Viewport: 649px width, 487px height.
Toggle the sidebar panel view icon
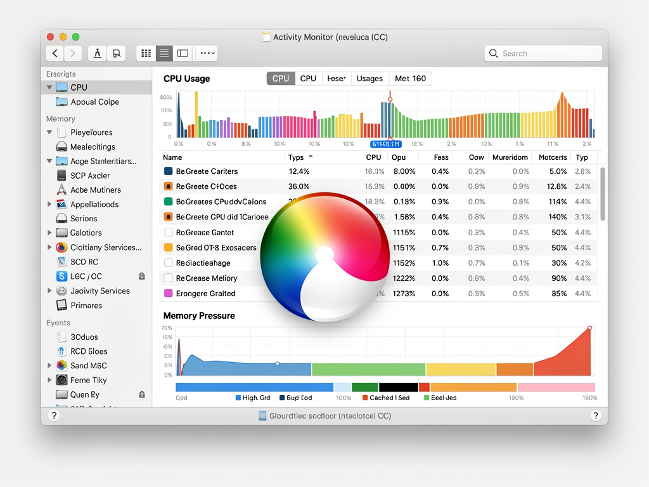tap(183, 53)
